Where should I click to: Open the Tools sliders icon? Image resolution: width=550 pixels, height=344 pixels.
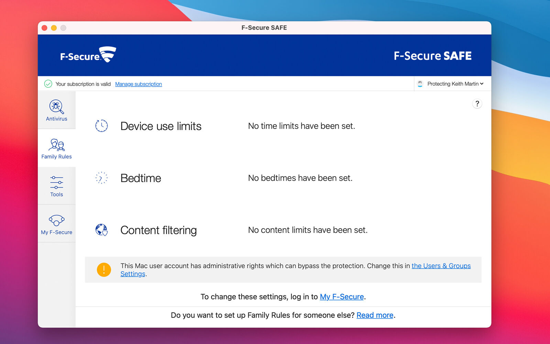pos(56,182)
